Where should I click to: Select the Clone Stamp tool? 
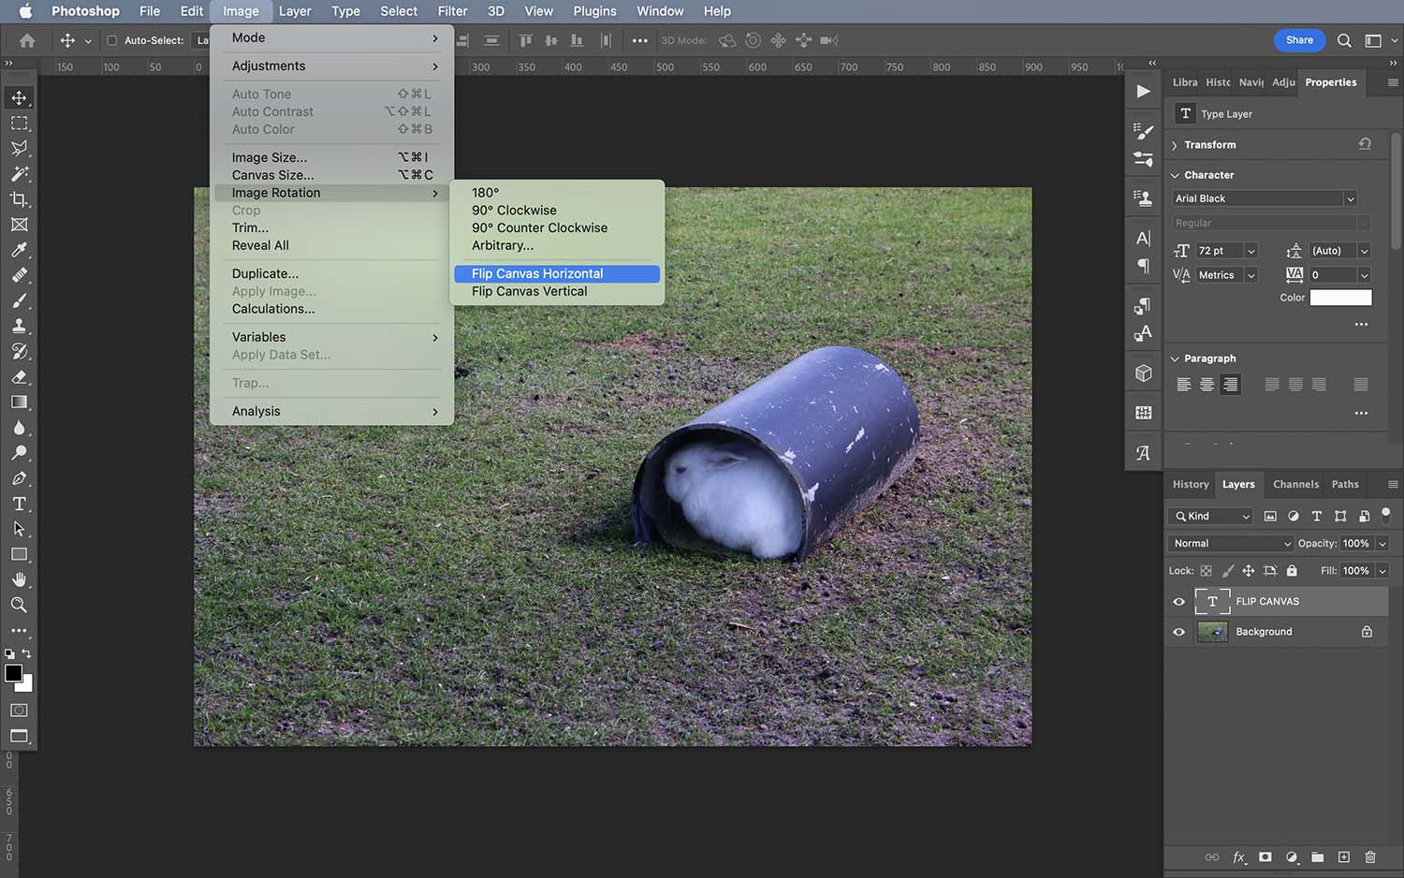coord(19,326)
